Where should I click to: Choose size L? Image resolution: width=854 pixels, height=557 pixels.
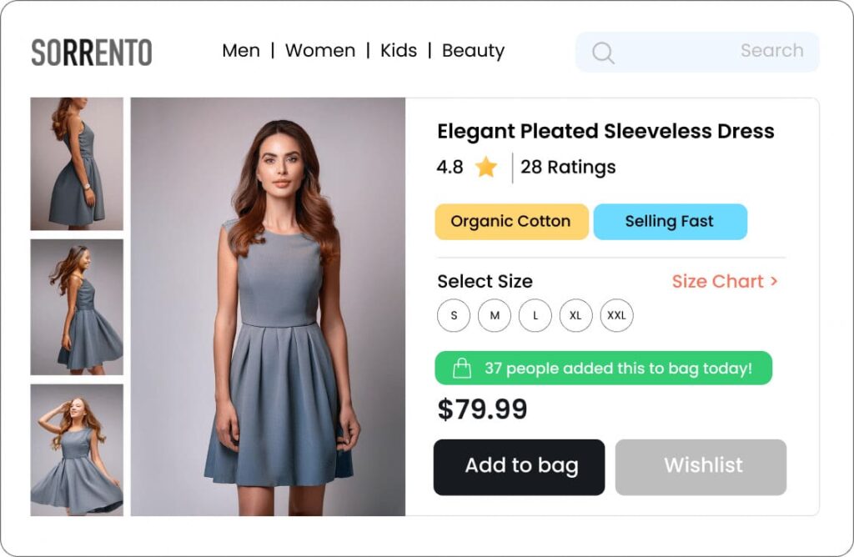pos(535,316)
